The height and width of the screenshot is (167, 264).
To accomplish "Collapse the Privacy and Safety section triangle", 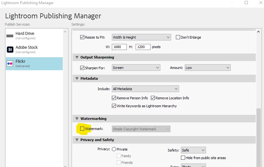I will 77,140.
